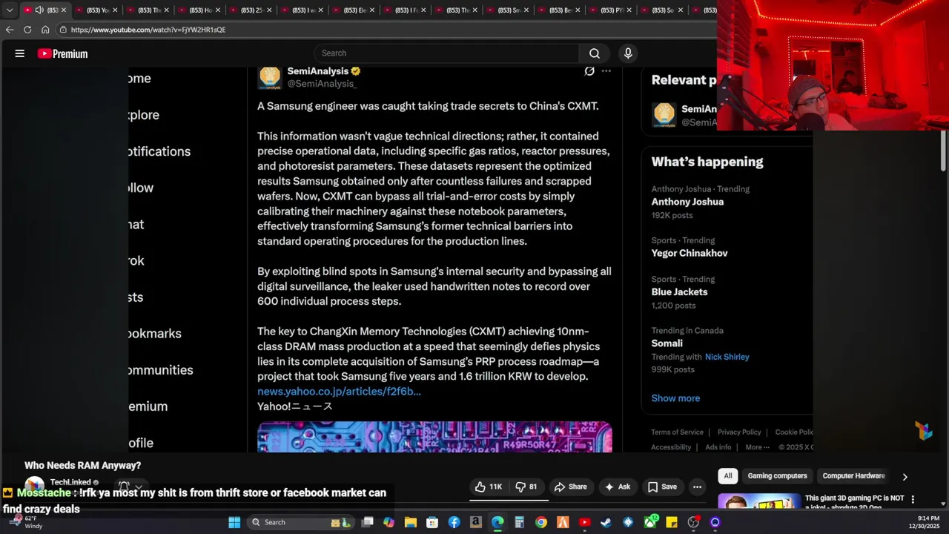Open the Windows Start menu
This screenshot has height=534, width=949.
click(234, 522)
